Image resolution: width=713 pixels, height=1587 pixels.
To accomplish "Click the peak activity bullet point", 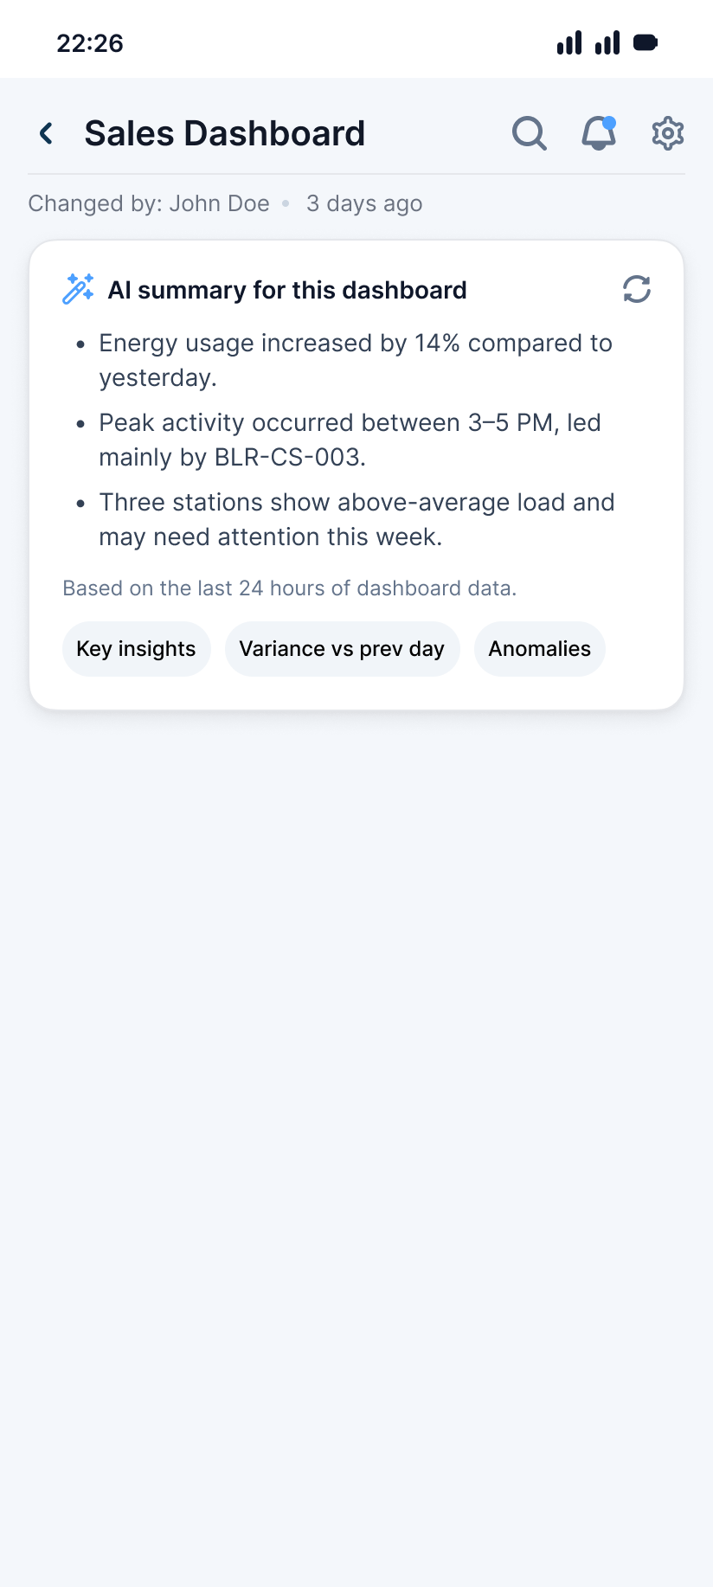I will [x=350, y=440].
